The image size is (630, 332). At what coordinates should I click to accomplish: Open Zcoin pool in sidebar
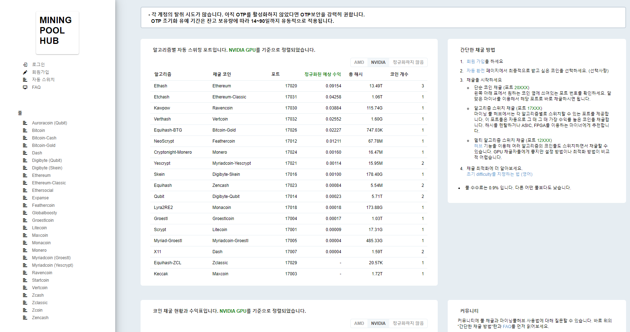coord(37,310)
